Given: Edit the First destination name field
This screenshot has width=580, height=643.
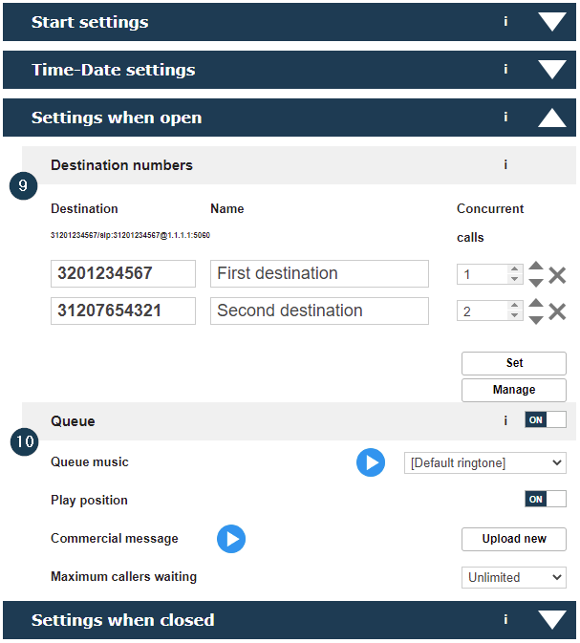Looking at the screenshot, I should pos(319,273).
